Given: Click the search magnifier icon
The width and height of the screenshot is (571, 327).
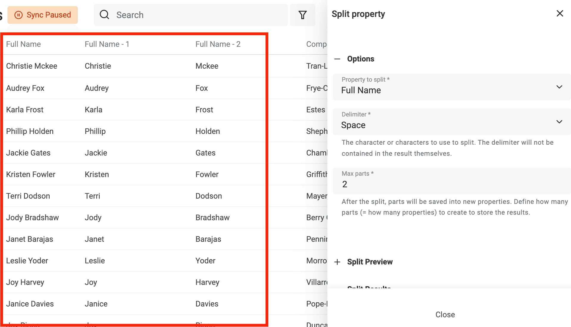Looking at the screenshot, I should pyautogui.click(x=104, y=15).
